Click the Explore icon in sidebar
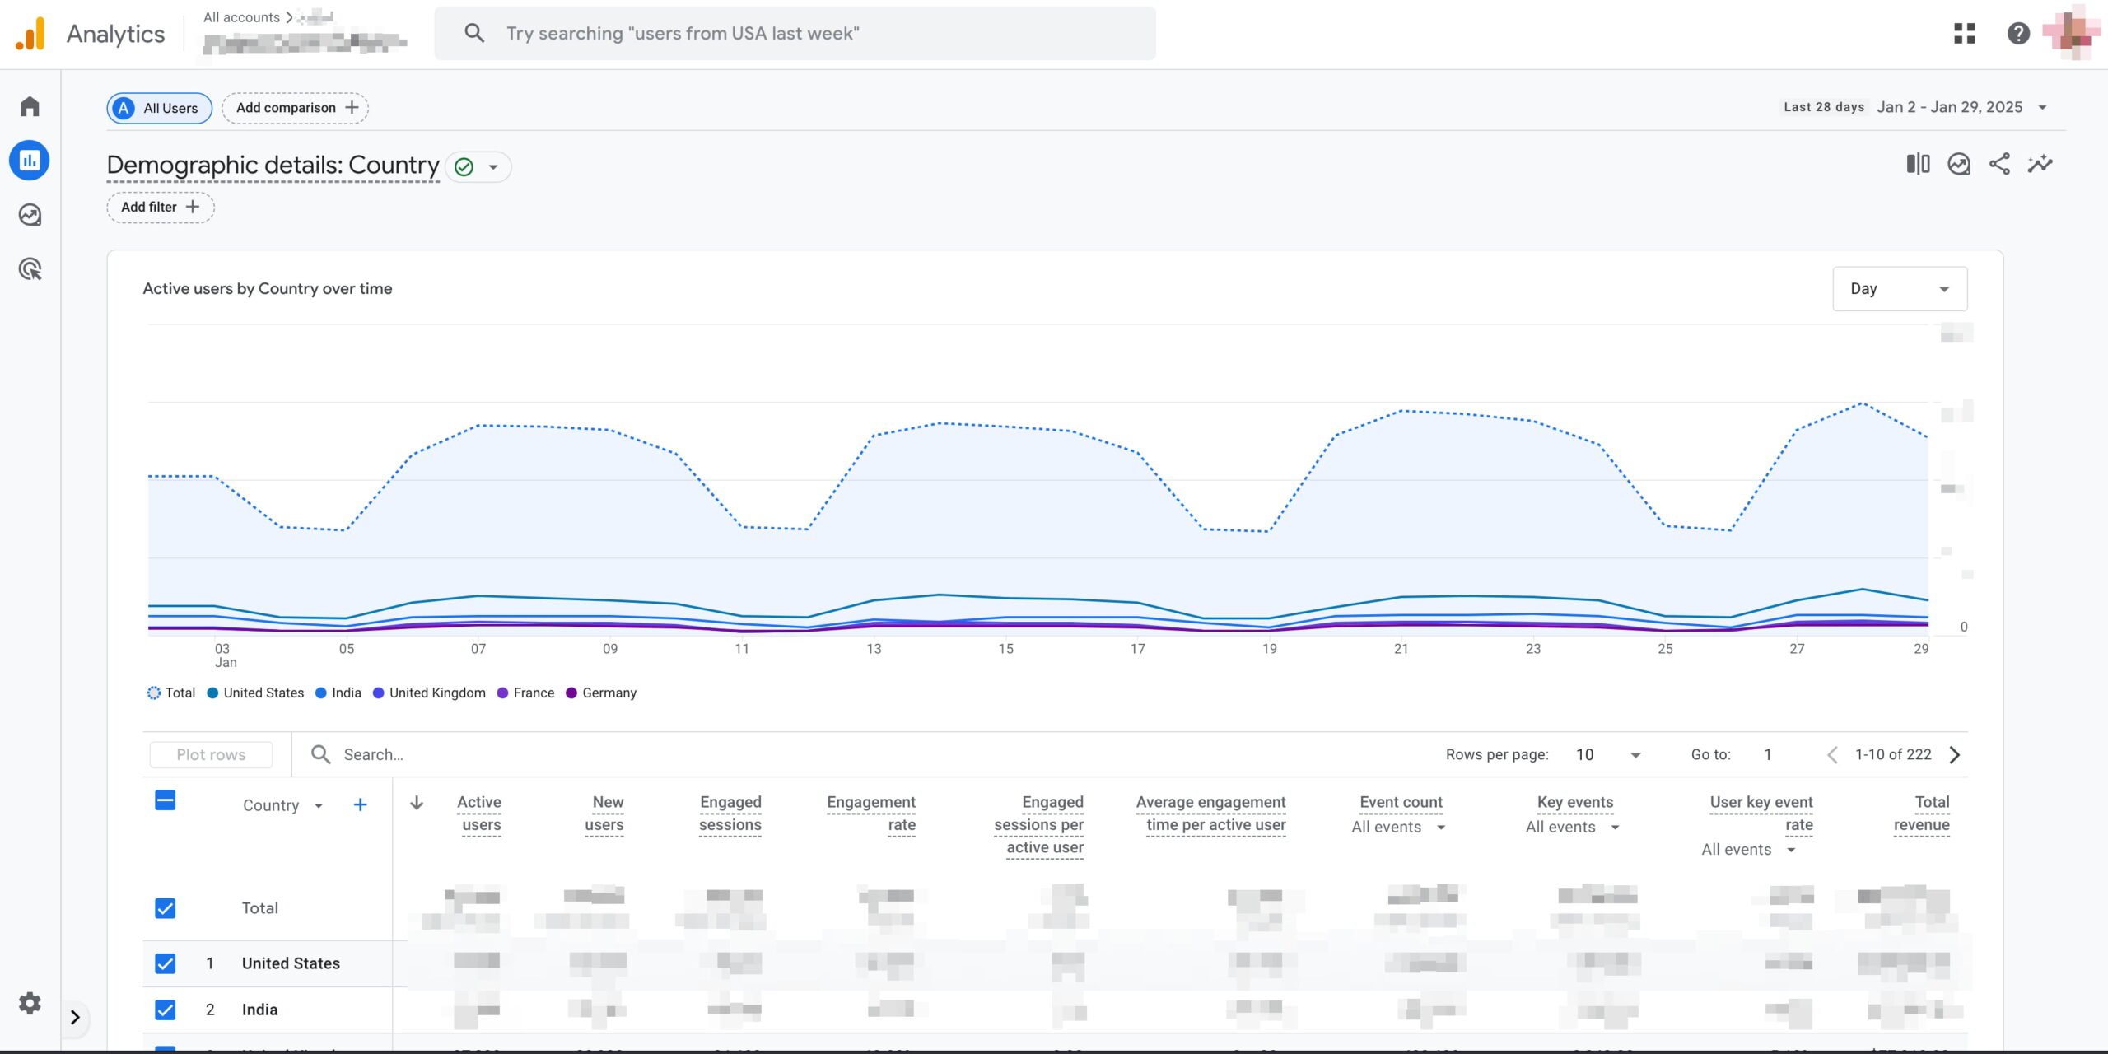The image size is (2108, 1054). point(30,214)
